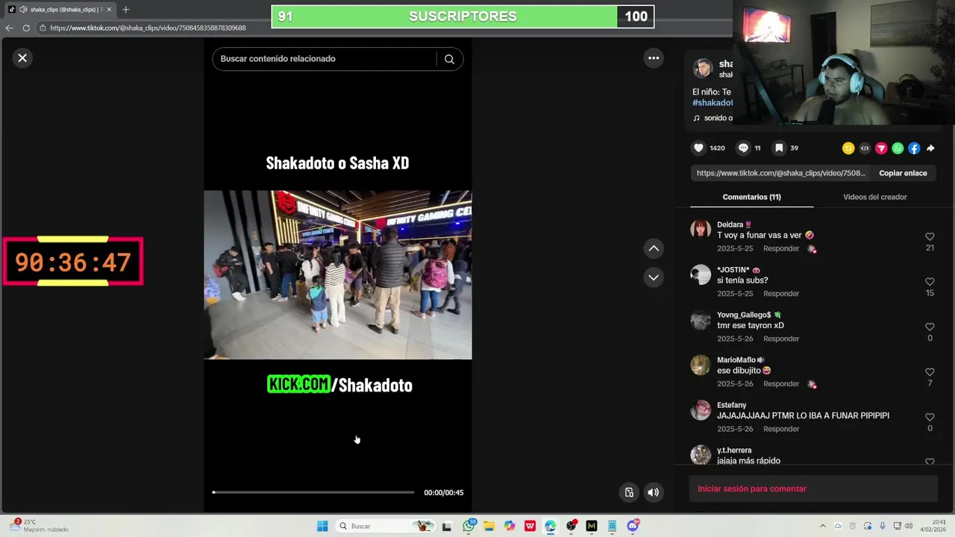The width and height of the screenshot is (955, 537).
Task: Reply to *JOSTIN*'s comment via Responder
Action: pyautogui.click(x=781, y=294)
